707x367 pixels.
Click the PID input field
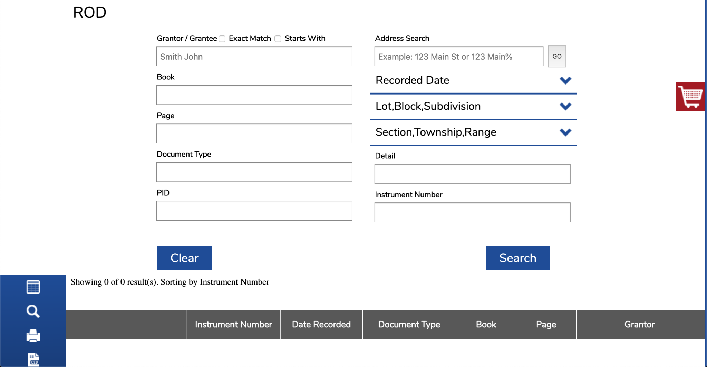point(254,210)
